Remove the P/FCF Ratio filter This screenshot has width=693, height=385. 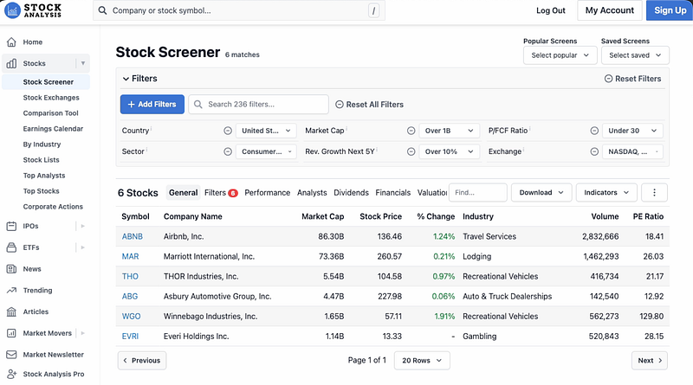pos(594,131)
